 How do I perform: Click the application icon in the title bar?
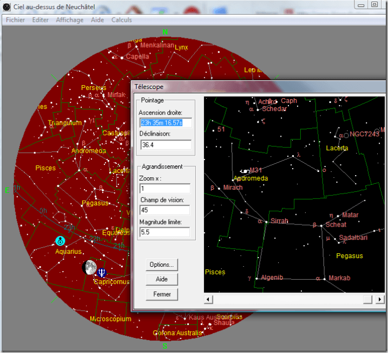point(6,5)
